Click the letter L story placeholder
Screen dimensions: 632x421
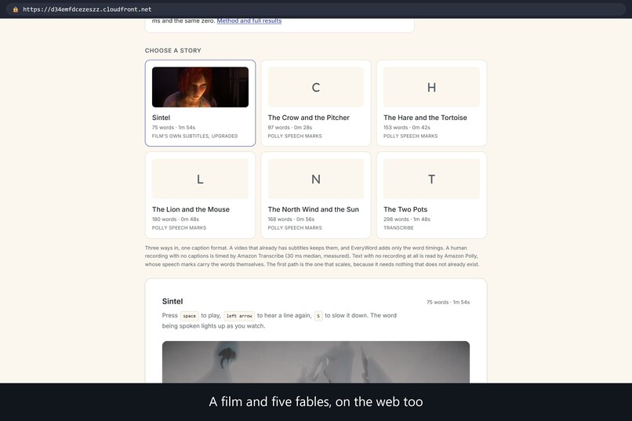[200, 179]
